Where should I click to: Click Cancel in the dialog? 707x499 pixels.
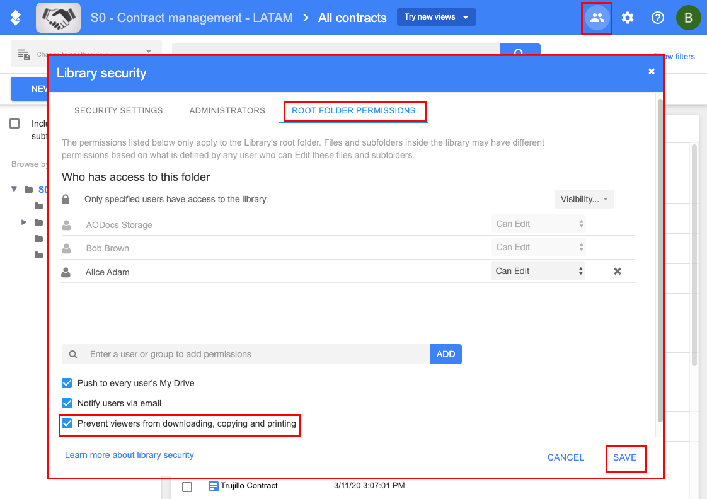coord(565,457)
